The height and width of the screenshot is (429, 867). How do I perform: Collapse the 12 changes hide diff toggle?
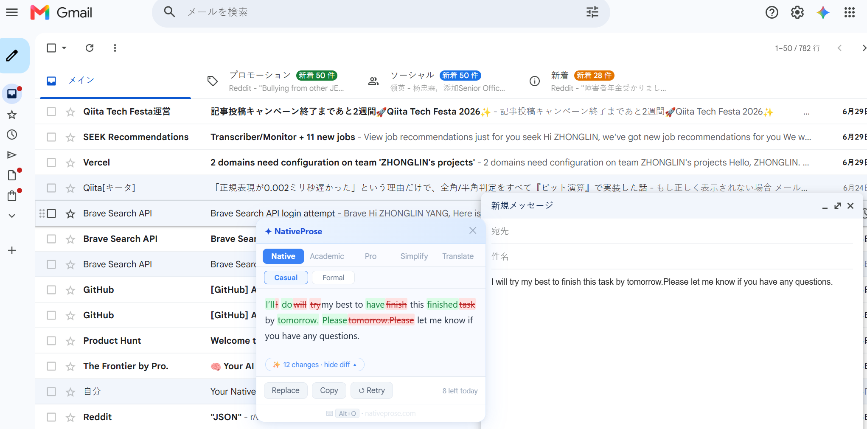pyautogui.click(x=314, y=365)
